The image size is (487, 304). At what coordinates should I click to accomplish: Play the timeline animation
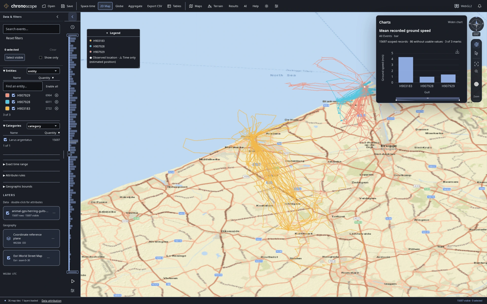tap(73, 281)
